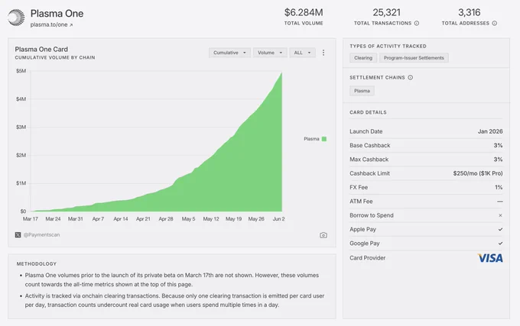The image size is (520, 326).
Task: Click the FX Fee value 1%
Action: pyautogui.click(x=499, y=187)
